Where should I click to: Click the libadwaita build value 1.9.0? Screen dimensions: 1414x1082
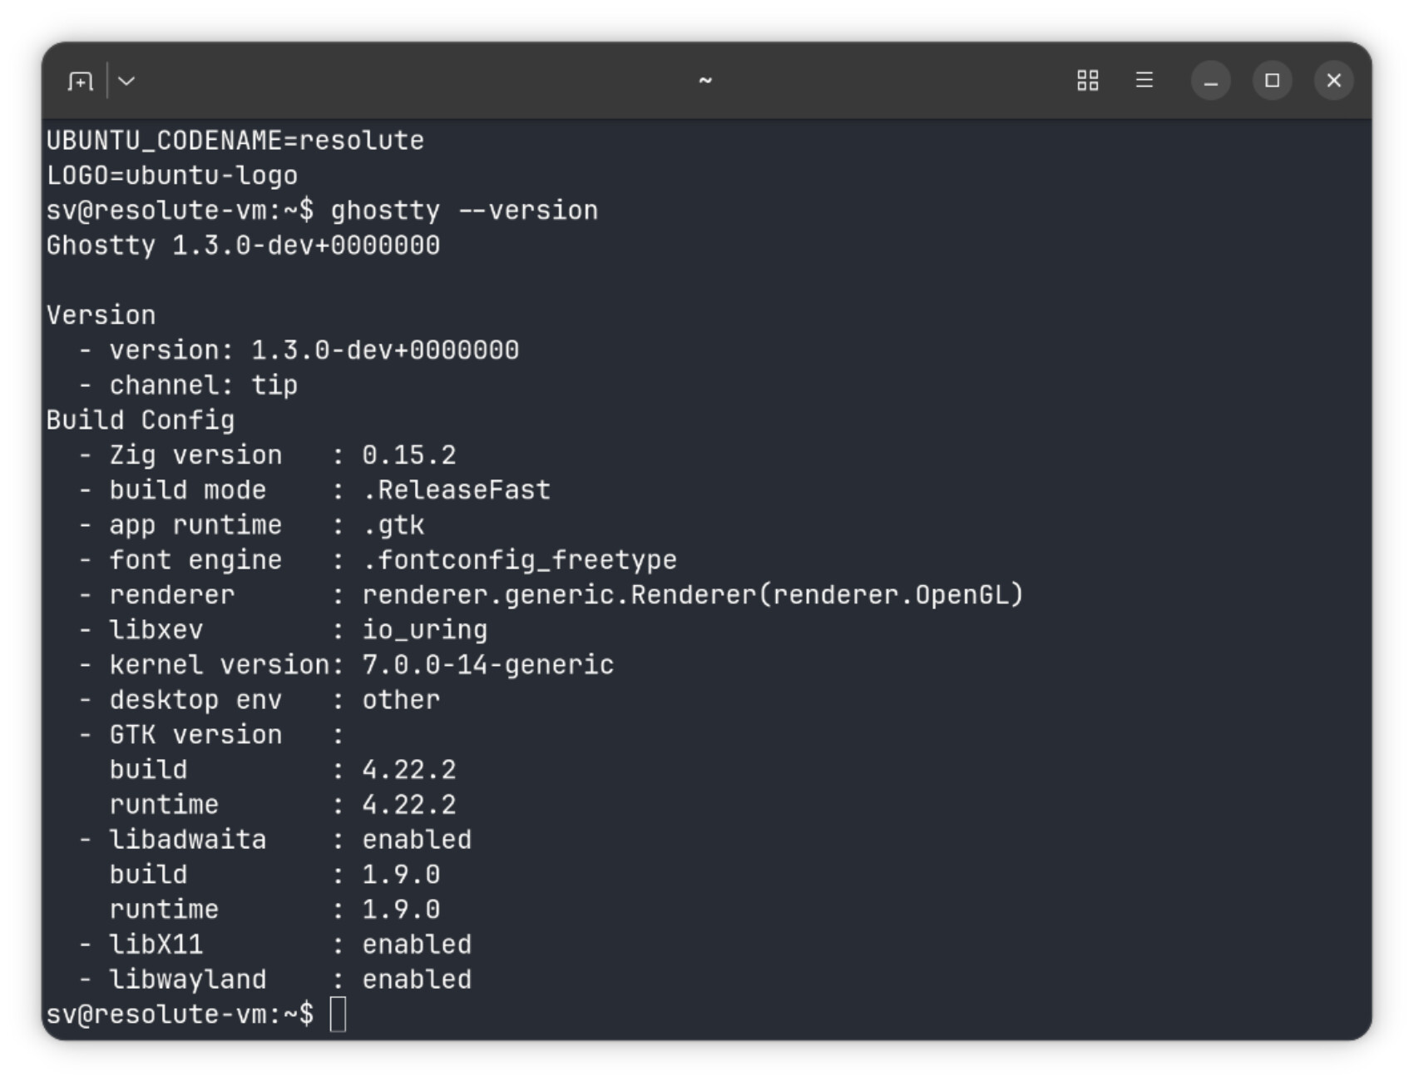401,875
